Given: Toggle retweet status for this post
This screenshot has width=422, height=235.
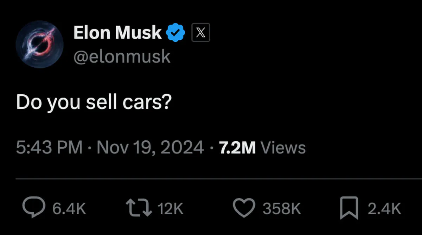Looking at the screenshot, I should coord(138,208).
